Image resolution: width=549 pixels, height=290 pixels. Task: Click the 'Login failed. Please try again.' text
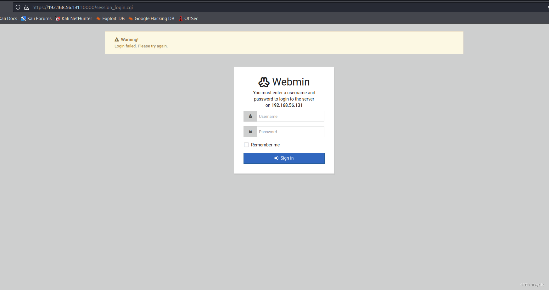coord(141,46)
